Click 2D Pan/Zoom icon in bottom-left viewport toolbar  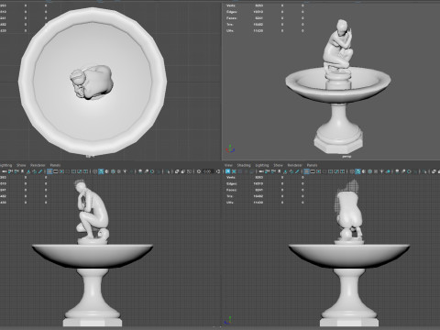35,171
